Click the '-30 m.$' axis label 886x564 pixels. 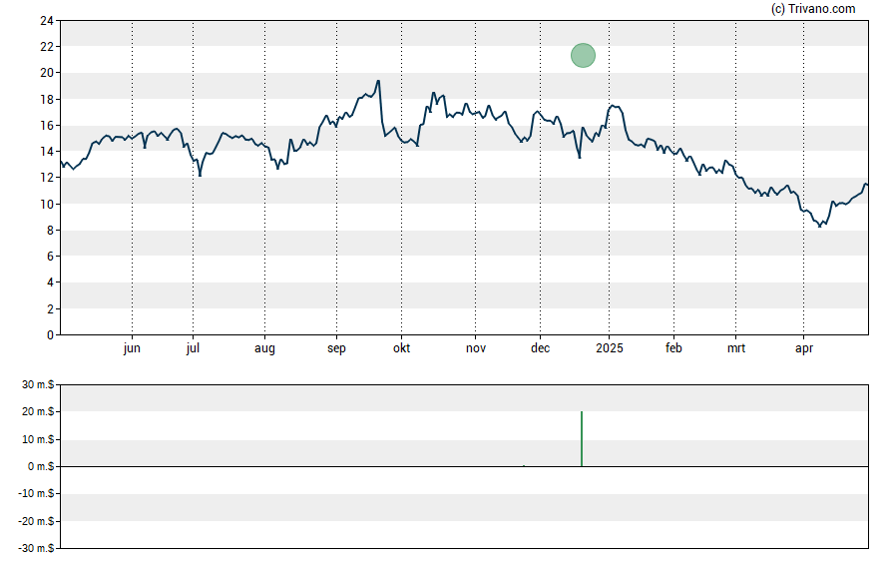[36, 549]
